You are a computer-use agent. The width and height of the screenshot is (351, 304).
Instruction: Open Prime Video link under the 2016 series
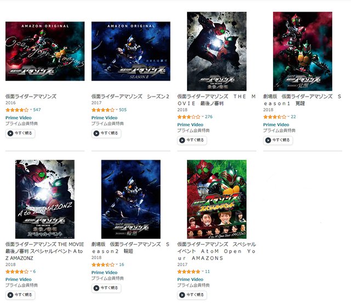point(18,117)
